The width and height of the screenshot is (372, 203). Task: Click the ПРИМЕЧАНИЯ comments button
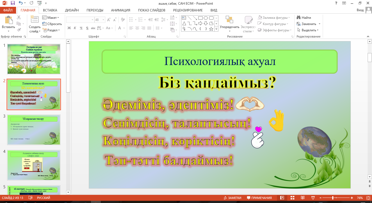point(259,198)
